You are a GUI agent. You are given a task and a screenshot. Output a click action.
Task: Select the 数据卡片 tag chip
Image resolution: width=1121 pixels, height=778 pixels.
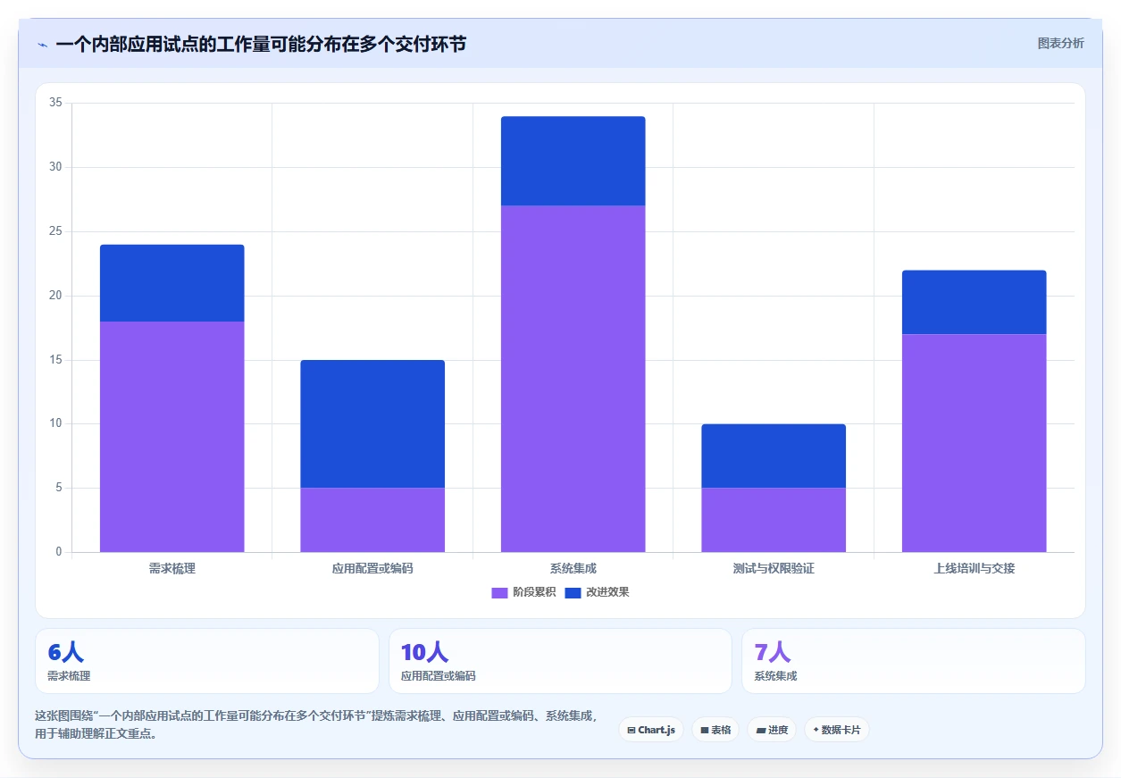(837, 730)
